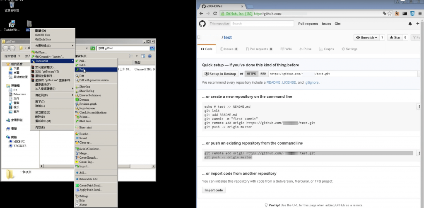Choose Create Branch entry
The width and height of the screenshot is (424, 208).
96,157
